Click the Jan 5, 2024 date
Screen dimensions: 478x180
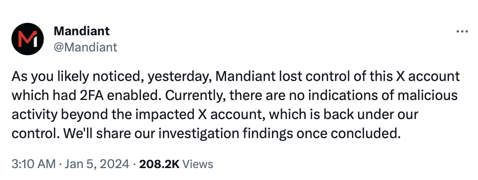click(97, 164)
